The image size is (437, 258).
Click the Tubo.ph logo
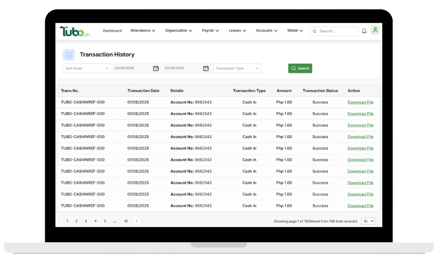75,31
